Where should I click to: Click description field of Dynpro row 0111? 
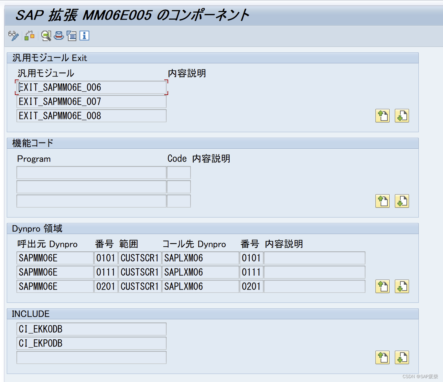tap(315, 272)
